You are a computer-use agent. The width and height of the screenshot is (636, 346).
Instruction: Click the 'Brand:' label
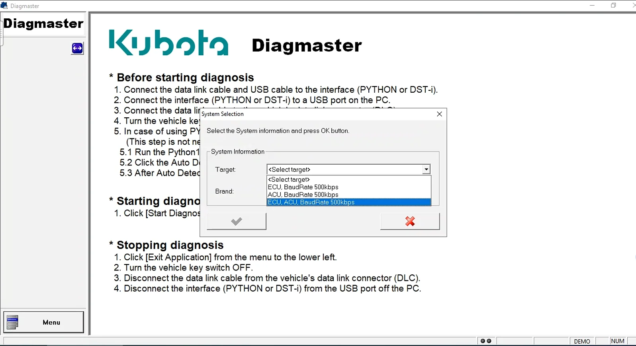tap(224, 191)
